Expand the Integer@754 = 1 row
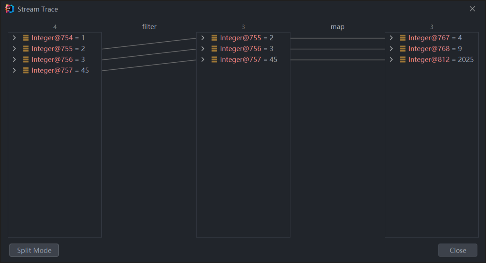The width and height of the screenshot is (486, 263). point(14,38)
